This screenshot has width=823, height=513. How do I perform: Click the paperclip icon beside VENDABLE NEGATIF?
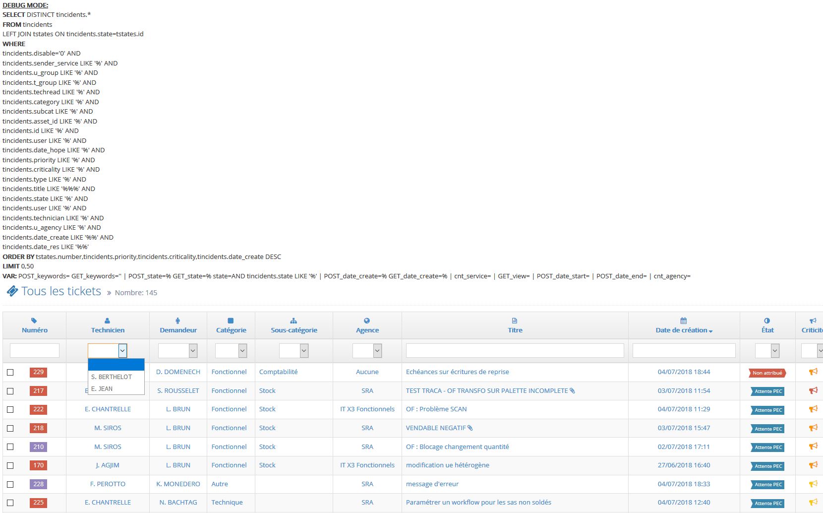470,428
